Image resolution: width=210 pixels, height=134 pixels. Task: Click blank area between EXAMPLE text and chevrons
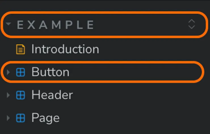[139, 24]
